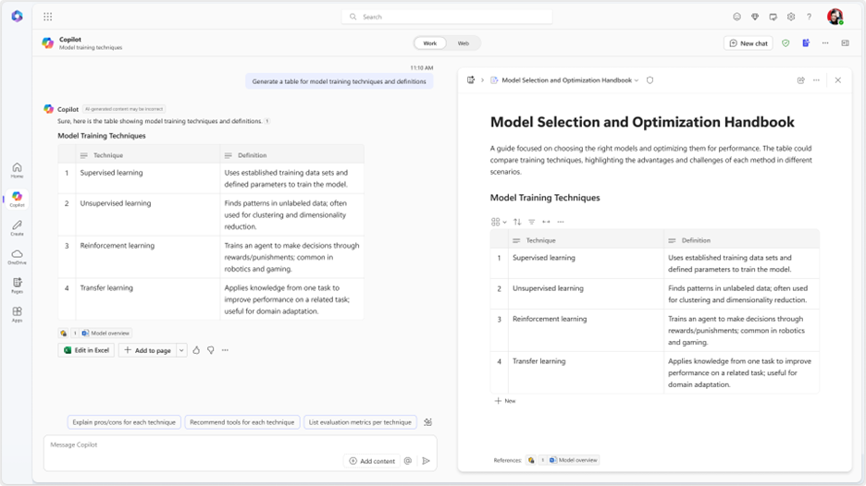The image size is (866, 486).
Task: Open the table view layout dropdown
Action: (x=499, y=222)
